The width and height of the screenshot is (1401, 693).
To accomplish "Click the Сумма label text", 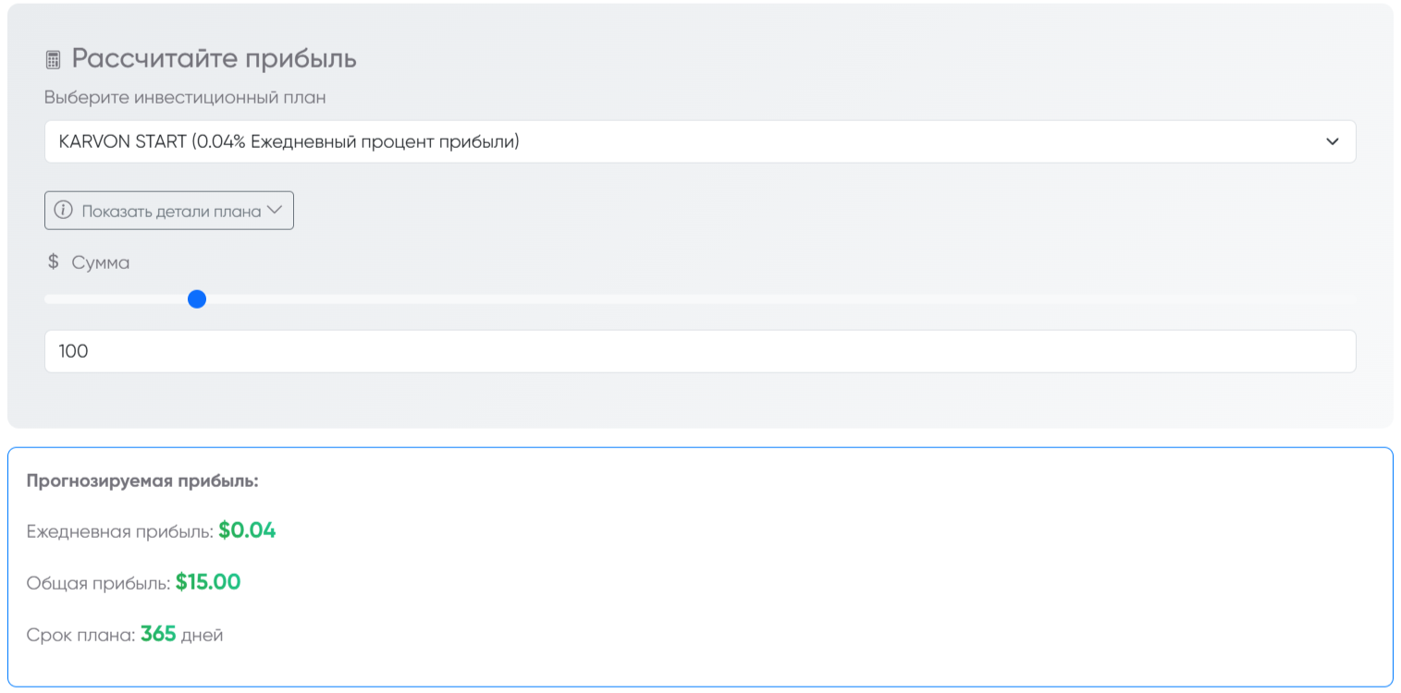I will [x=101, y=262].
